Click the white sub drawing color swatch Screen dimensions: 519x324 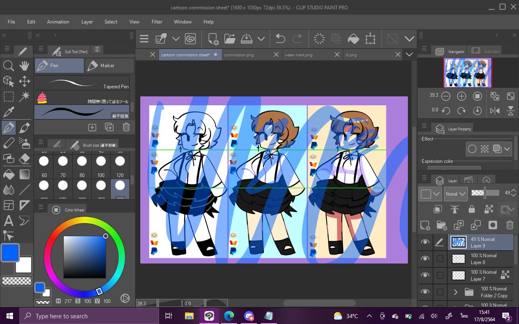24,265
